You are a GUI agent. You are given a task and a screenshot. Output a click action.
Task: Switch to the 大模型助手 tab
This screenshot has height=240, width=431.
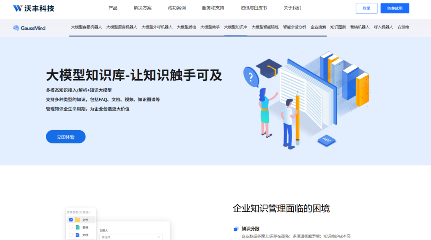(x=210, y=27)
